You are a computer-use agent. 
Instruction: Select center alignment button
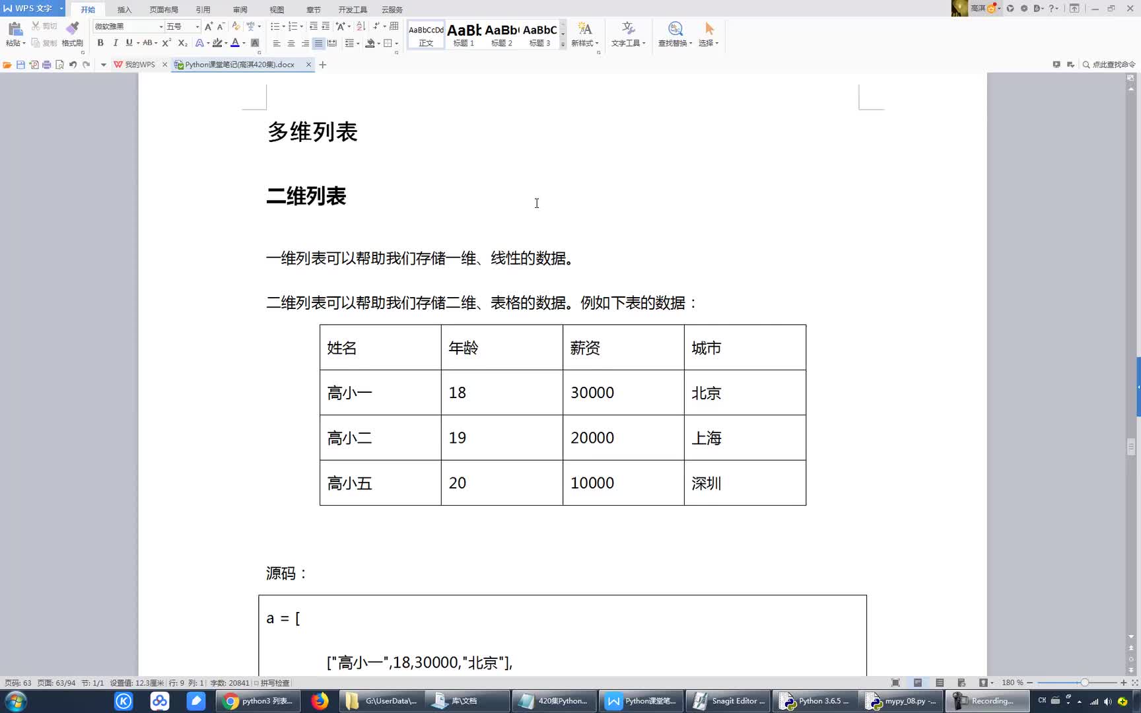(x=291, y=44)
